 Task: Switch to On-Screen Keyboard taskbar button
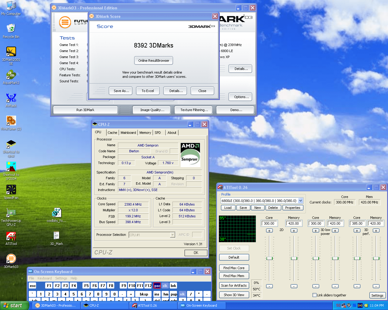(202, 305)
